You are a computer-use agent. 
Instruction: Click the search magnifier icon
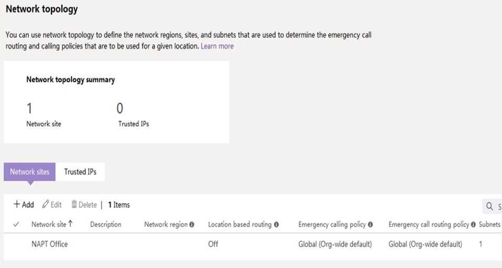pos(490,206)
